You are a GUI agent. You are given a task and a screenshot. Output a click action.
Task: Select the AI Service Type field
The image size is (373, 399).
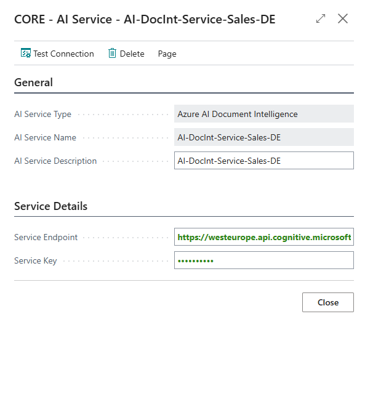264,114
